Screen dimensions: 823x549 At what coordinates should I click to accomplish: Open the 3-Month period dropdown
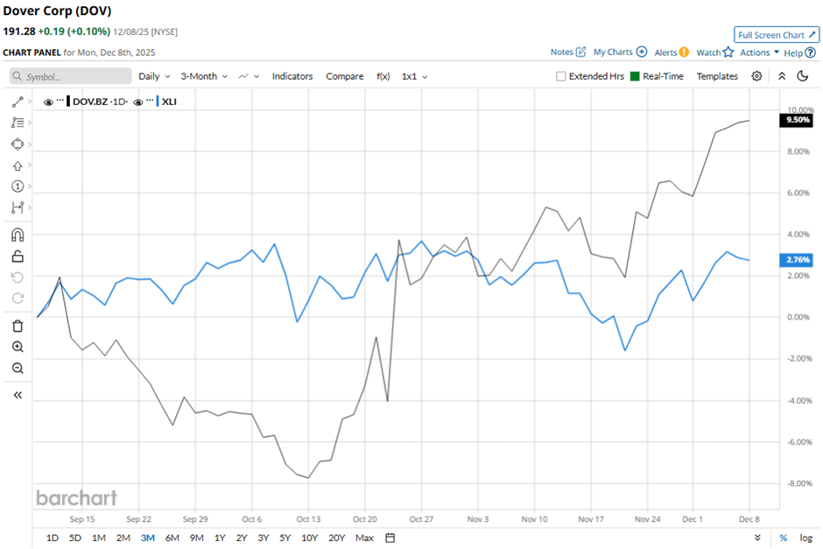(204, 76)
